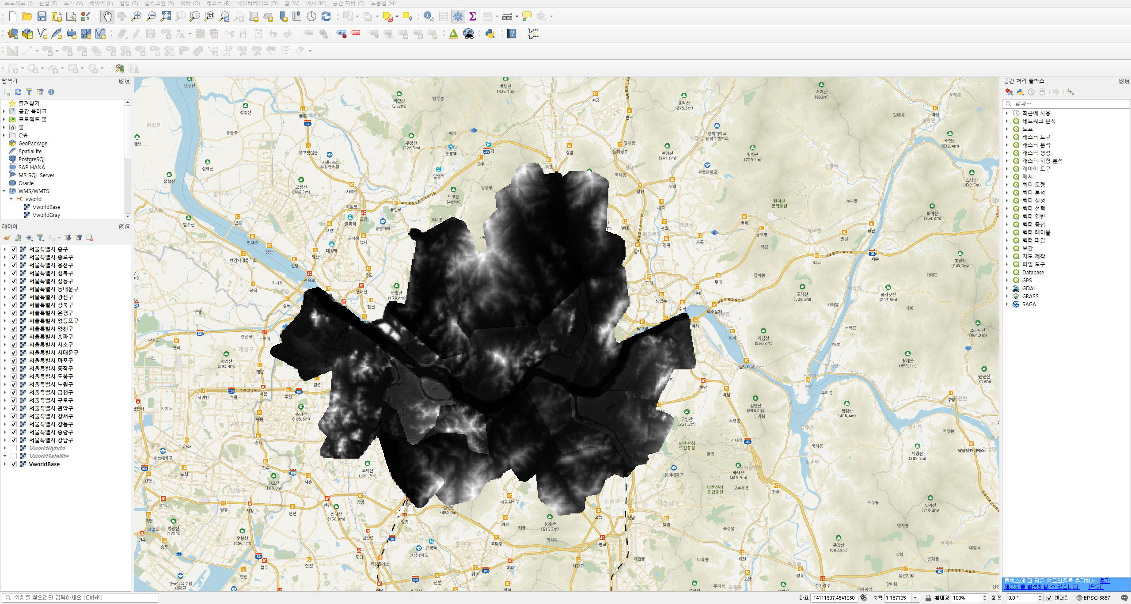Screen dimensions: 1131x604
Task: Click the Zoom Full extent icon
Action: point(166,17)
